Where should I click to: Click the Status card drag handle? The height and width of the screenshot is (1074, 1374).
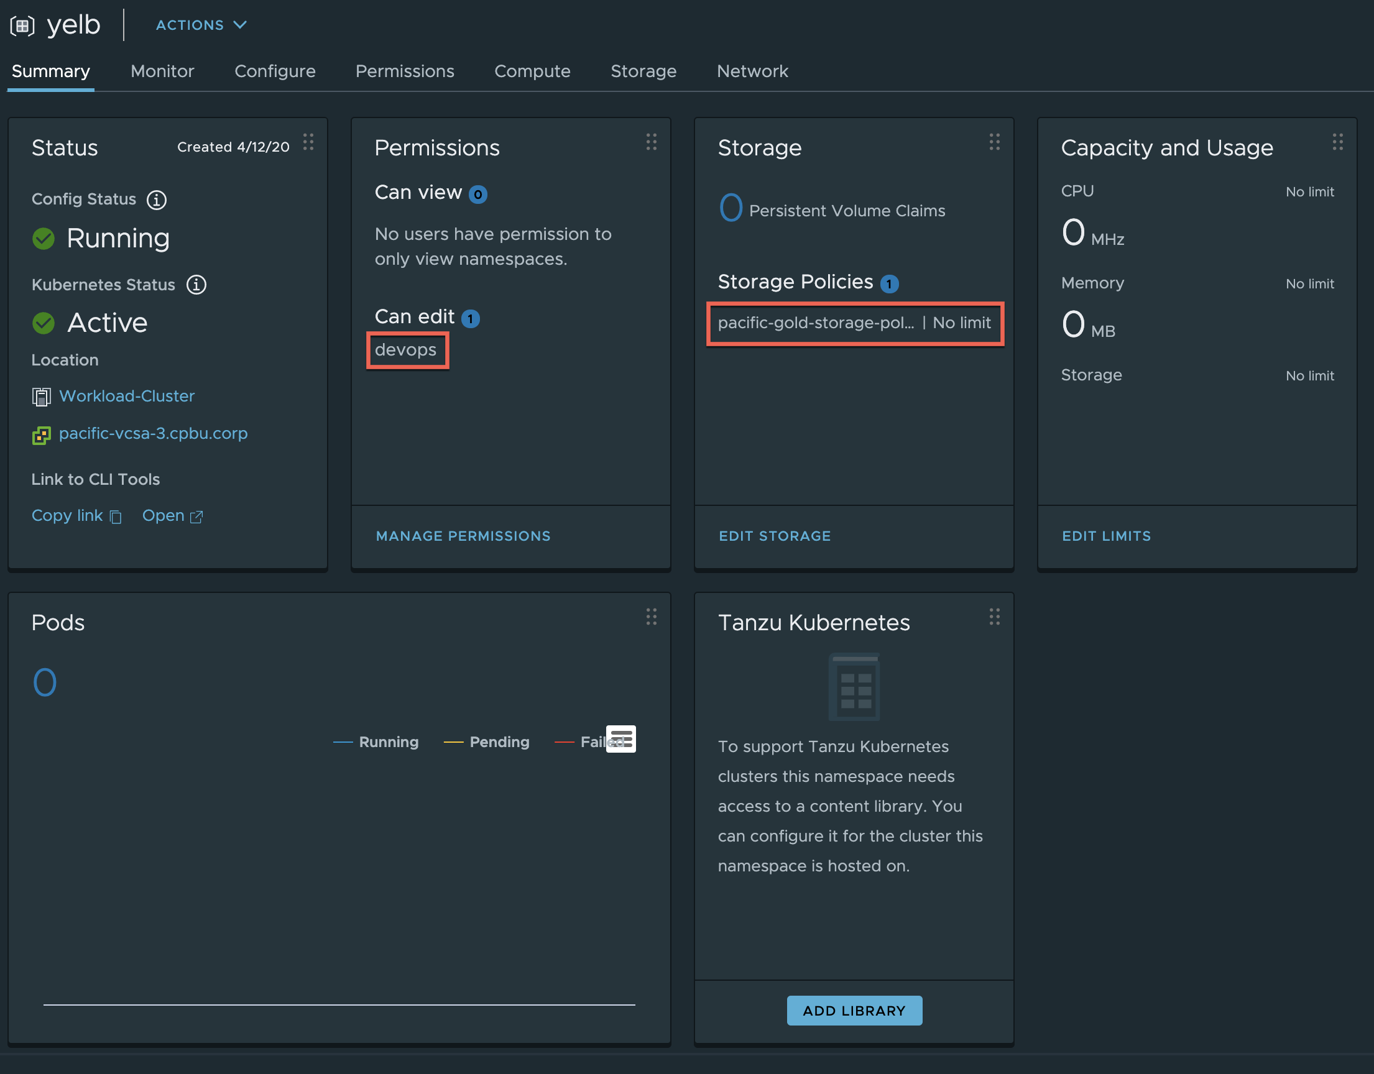click(308, 142)
